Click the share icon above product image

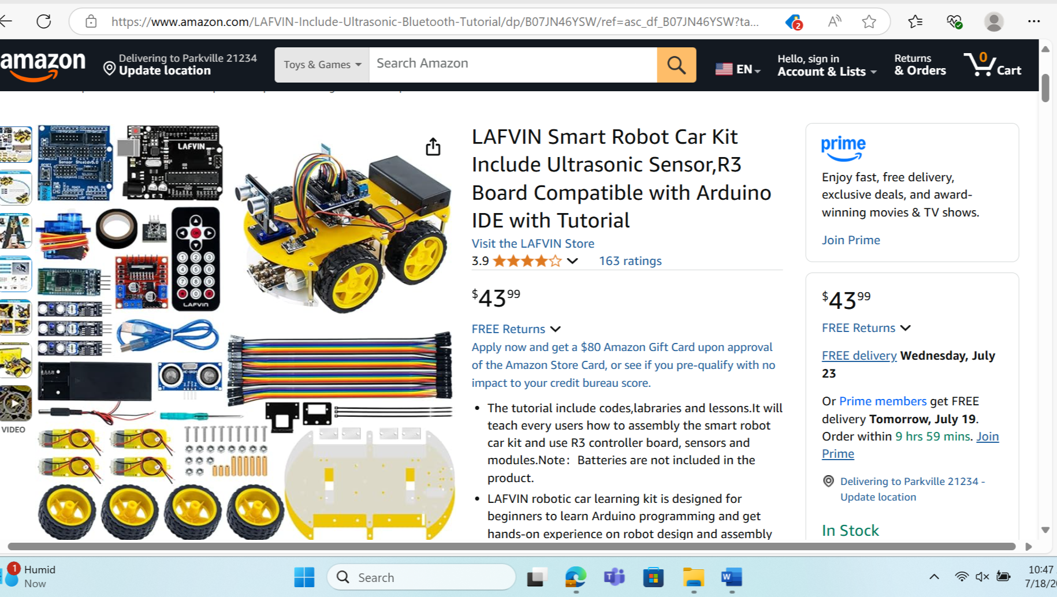[x=433, y=147]
